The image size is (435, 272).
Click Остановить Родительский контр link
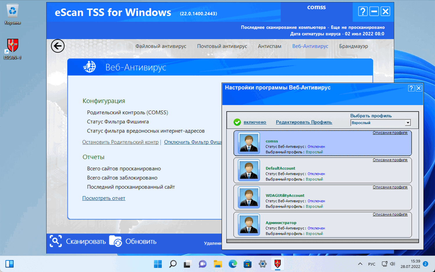(x=120, y=142)
